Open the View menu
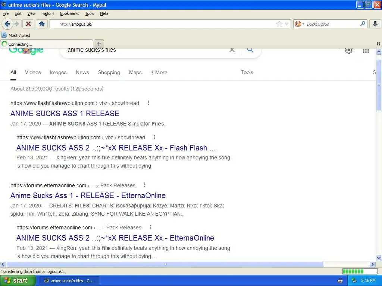Screen dimensions: 382x286 point(31,13)
